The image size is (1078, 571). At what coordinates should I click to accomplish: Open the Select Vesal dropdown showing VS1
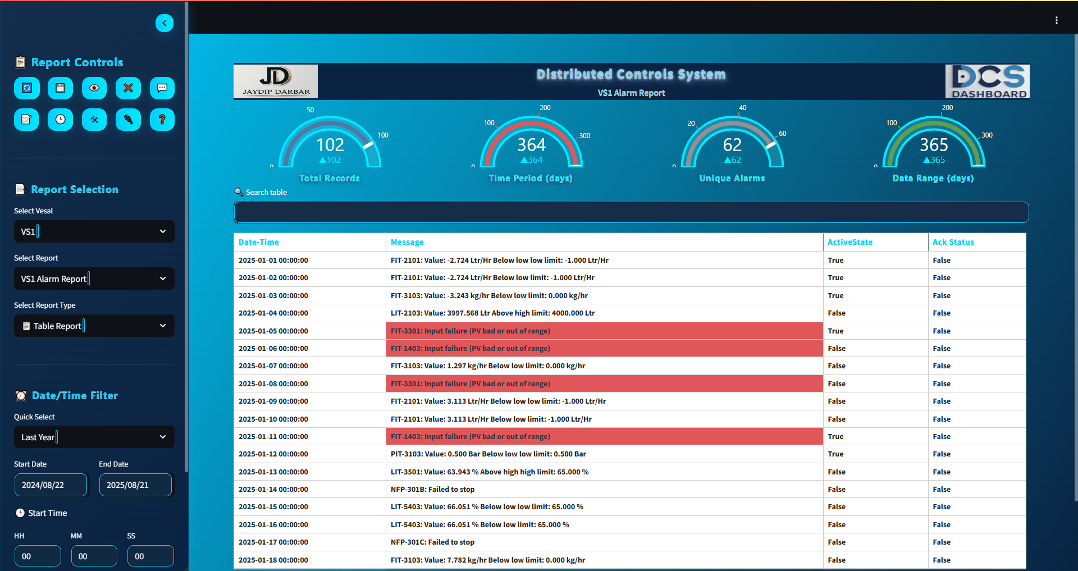point(94,231)
